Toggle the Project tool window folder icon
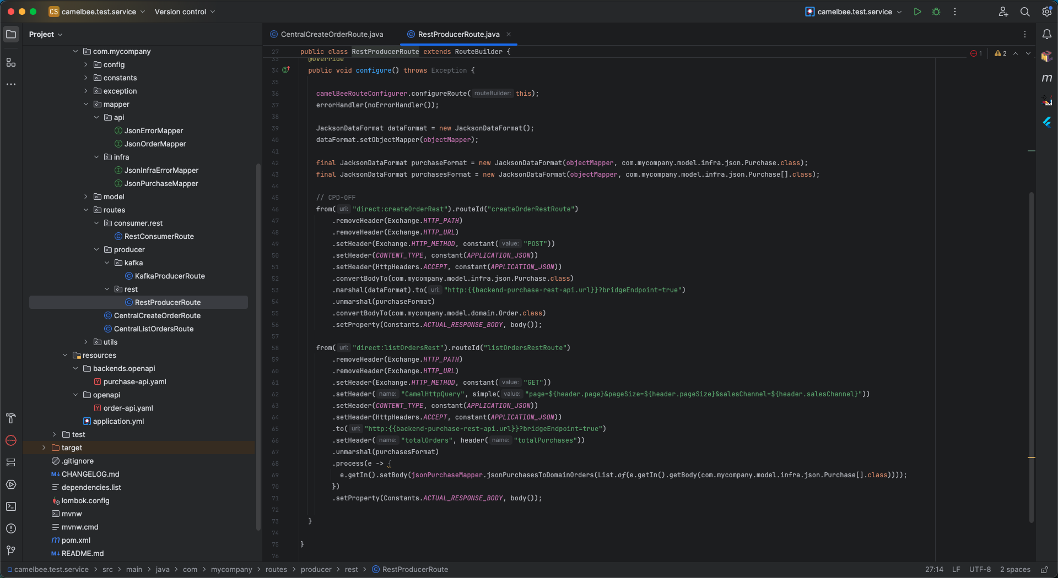Viewport: 1058px width, 578px height. [x=11, y=34]
